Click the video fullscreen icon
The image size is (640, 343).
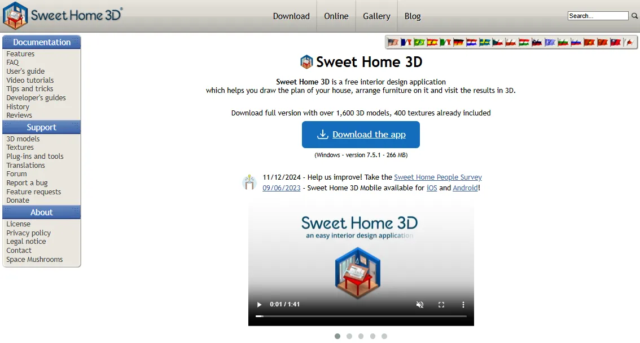(x=441, y=304)
